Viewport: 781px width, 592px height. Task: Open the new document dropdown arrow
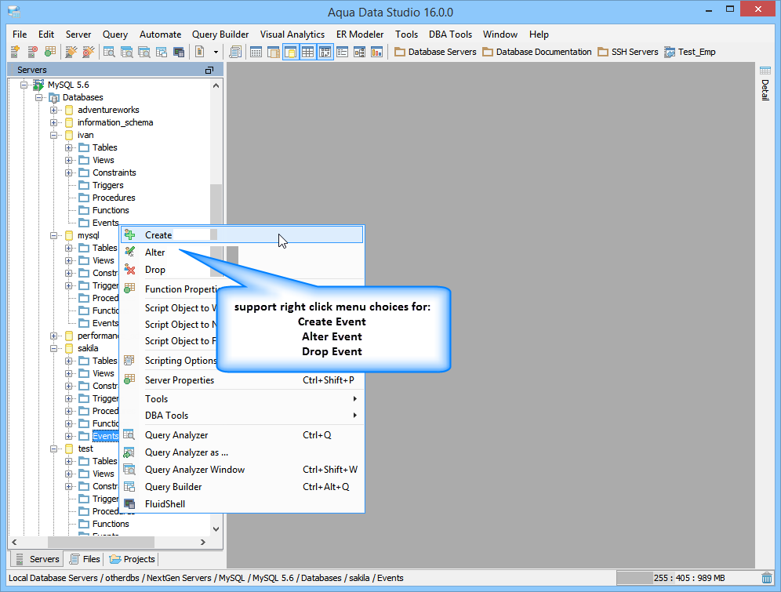click(x=216, y=52)
